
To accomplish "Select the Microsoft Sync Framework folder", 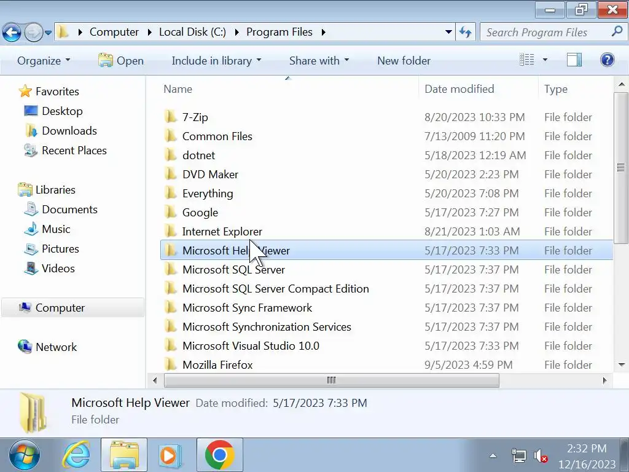I will (x=247, y=308).
